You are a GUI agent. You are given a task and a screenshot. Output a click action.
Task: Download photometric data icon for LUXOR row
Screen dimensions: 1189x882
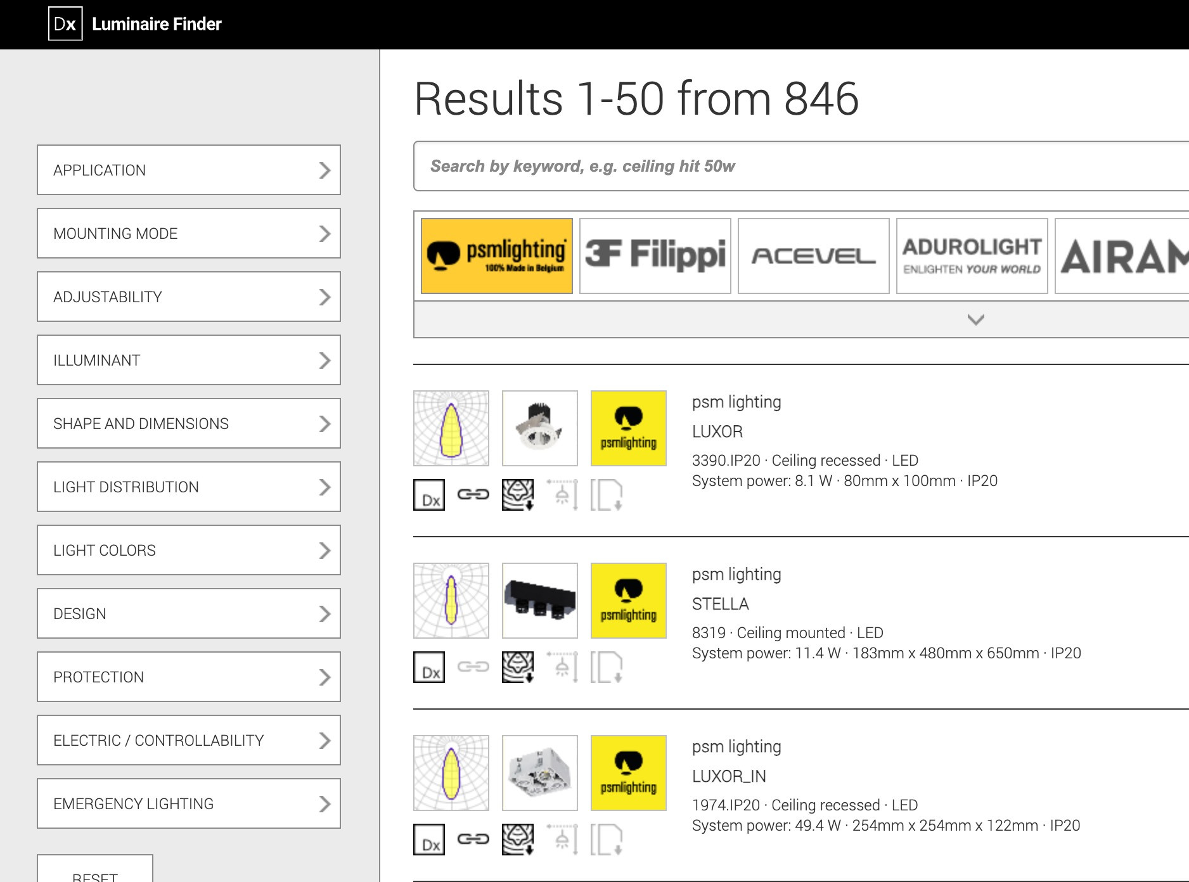coord(518,495)
